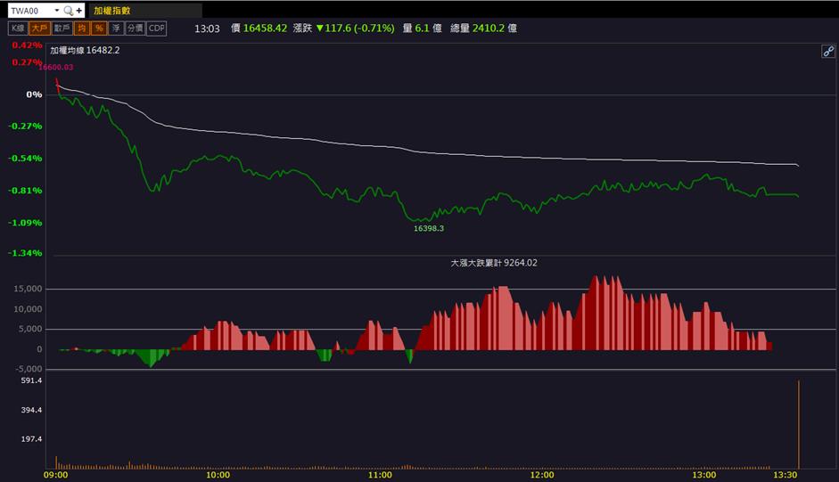Click the plus icon beside the search magnifier

click(x=79, y=11)
